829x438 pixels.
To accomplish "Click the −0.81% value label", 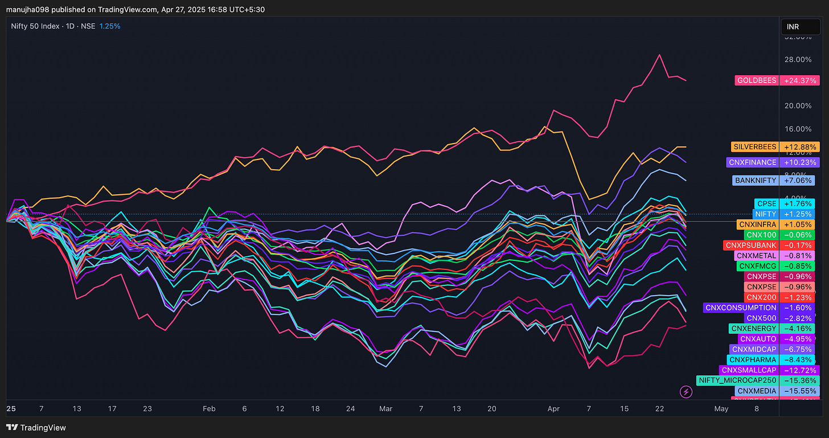I will [x=797, y=256].
